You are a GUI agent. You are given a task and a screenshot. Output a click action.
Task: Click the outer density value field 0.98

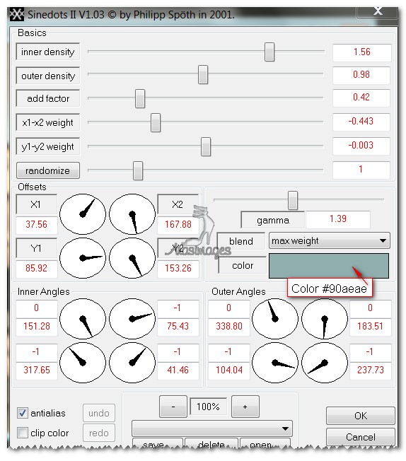pos(361,75)
